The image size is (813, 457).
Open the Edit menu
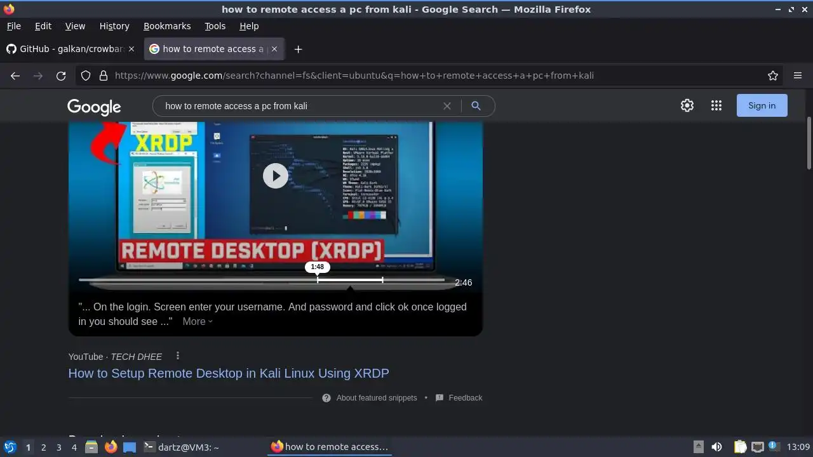[43, 26]
